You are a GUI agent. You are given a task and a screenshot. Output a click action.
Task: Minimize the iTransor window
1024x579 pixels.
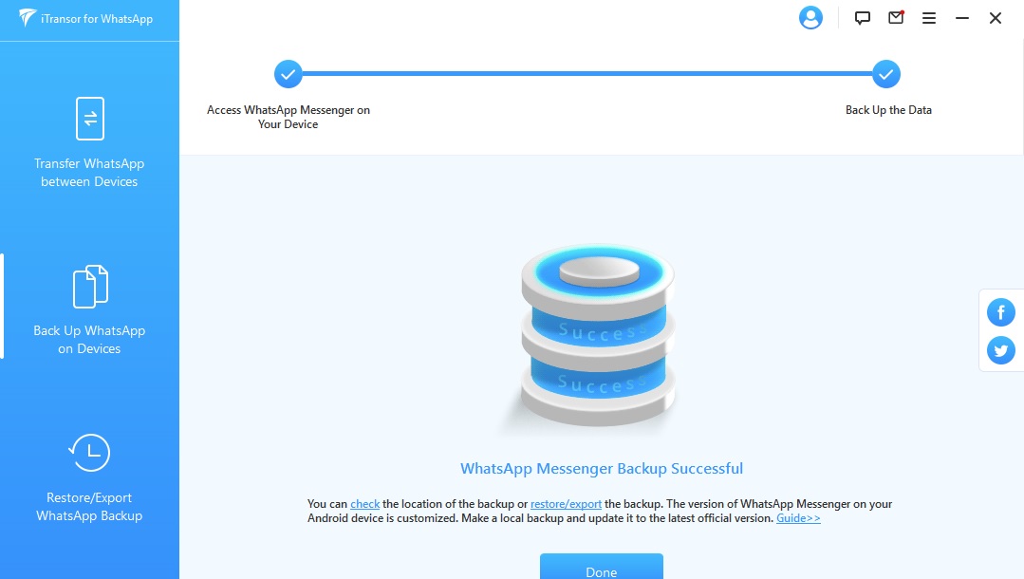tap(962, 18)
